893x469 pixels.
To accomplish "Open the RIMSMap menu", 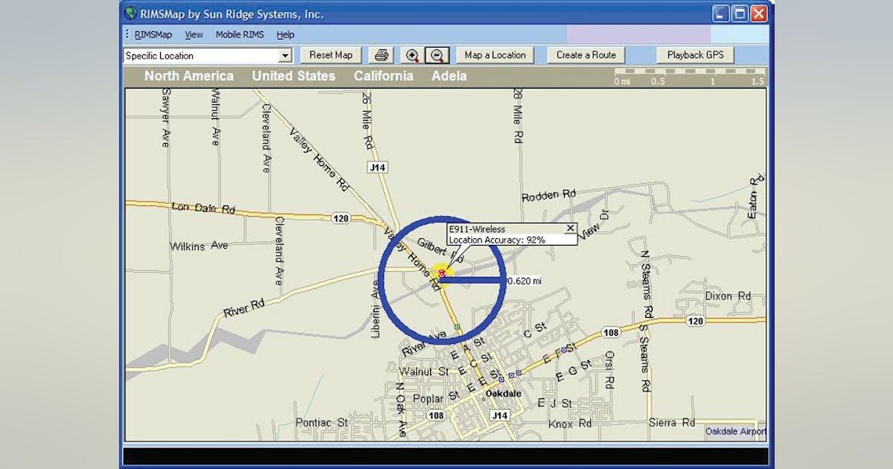I will (x=153, y=34).
